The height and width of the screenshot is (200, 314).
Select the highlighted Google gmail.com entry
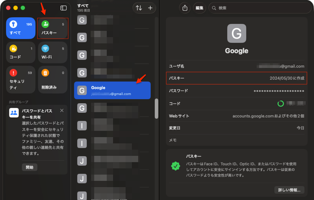(x=112, y=91)
